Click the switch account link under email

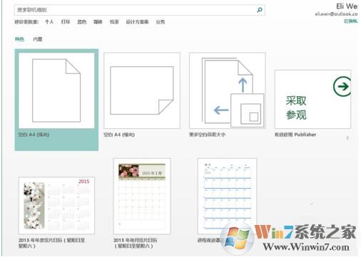[x=351, y=21]
